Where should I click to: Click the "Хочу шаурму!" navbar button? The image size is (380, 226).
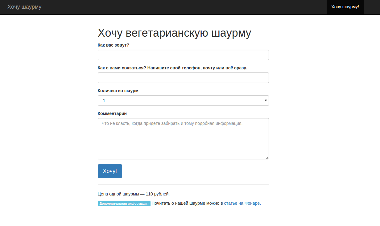[x=345, y=7]
